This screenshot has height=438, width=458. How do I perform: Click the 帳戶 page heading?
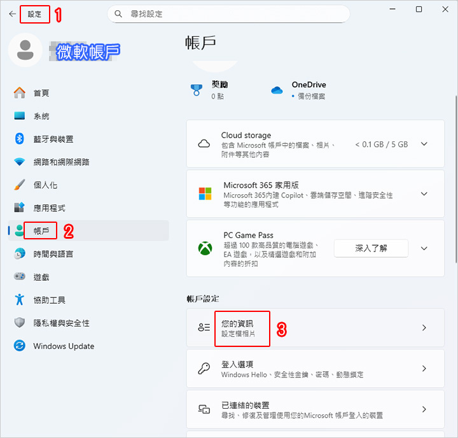(x=200, y=43)
